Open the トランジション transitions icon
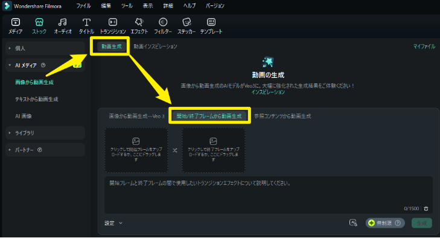This screenshot has height=238, width=440. click(x=113, y=22)
